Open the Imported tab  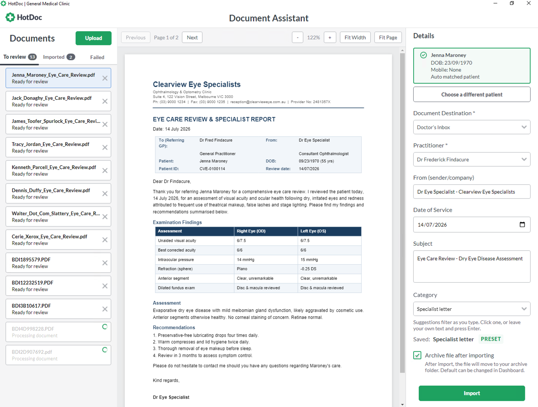[x=59, y=57]
